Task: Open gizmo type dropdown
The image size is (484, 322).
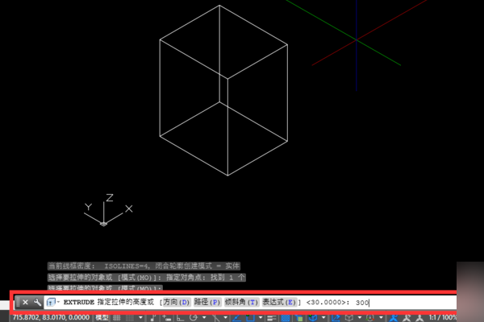Action: click(x=381, y=317)
